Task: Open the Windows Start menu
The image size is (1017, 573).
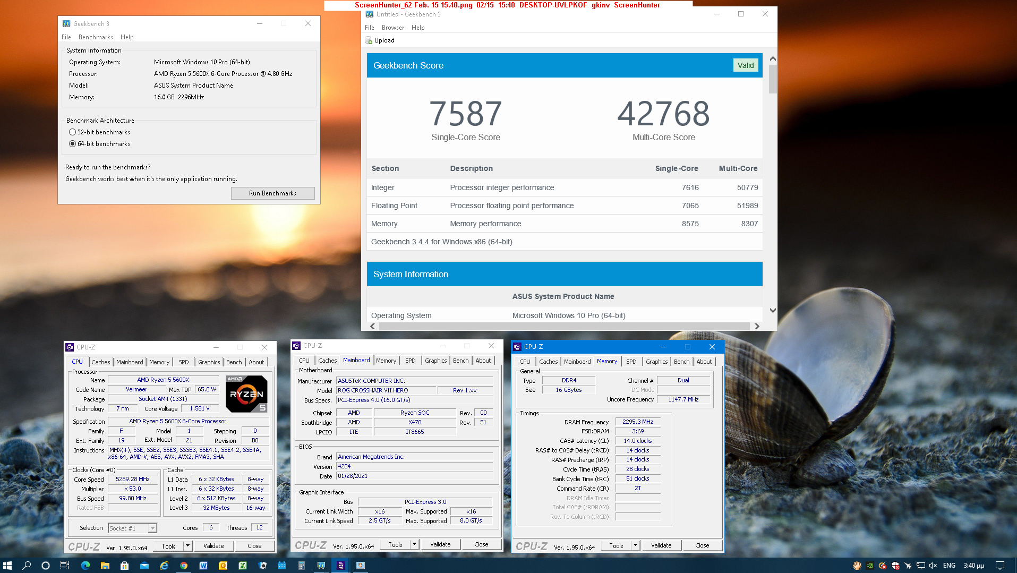Action: tap(7, 566)
